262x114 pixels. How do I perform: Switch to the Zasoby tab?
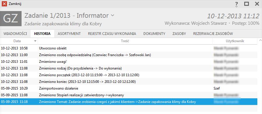179,34
